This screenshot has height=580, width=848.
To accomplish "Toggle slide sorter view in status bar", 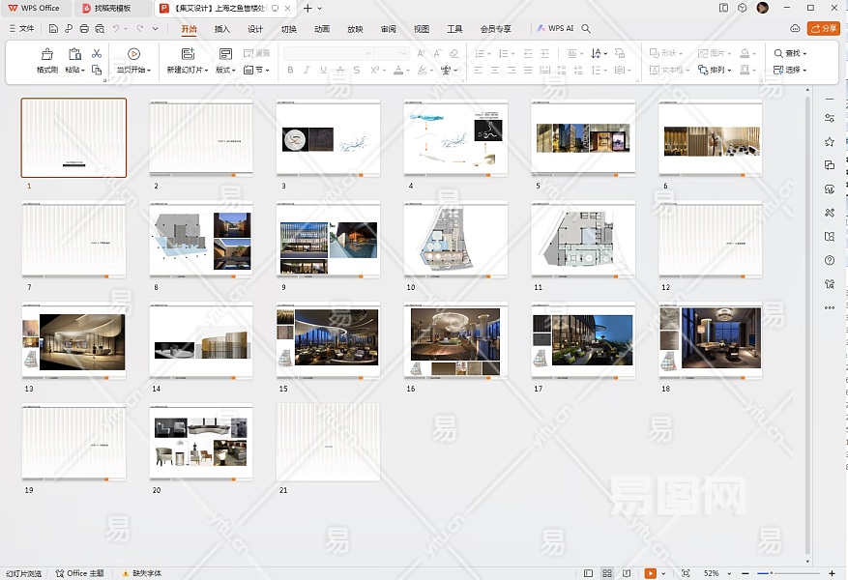I will click(607, 573).
